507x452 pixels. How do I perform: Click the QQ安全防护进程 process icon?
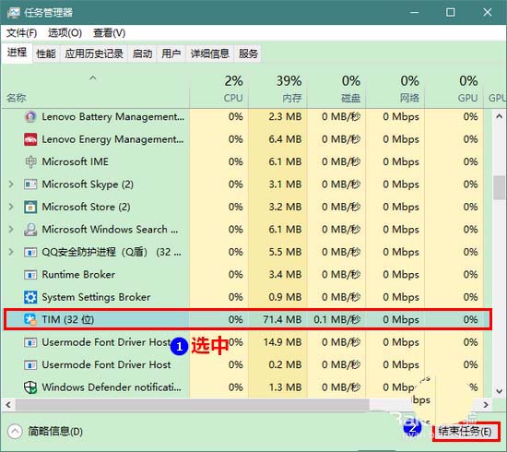[x=30, y=252]
